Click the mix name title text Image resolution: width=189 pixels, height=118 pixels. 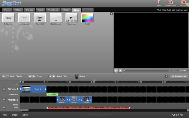pos(172,10)
